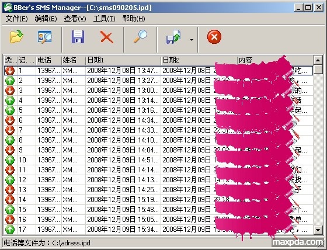Select date "2008年12月09日 15:48..." in row 15
327x250 pixels.
123,210
